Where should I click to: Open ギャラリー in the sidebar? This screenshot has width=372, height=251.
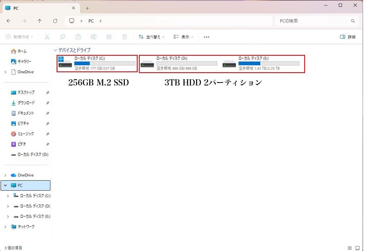[x=21, y=62]
